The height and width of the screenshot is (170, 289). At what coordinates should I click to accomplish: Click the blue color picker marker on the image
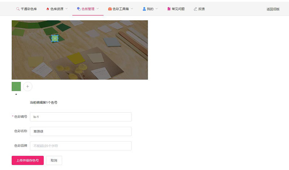(55, 38)
